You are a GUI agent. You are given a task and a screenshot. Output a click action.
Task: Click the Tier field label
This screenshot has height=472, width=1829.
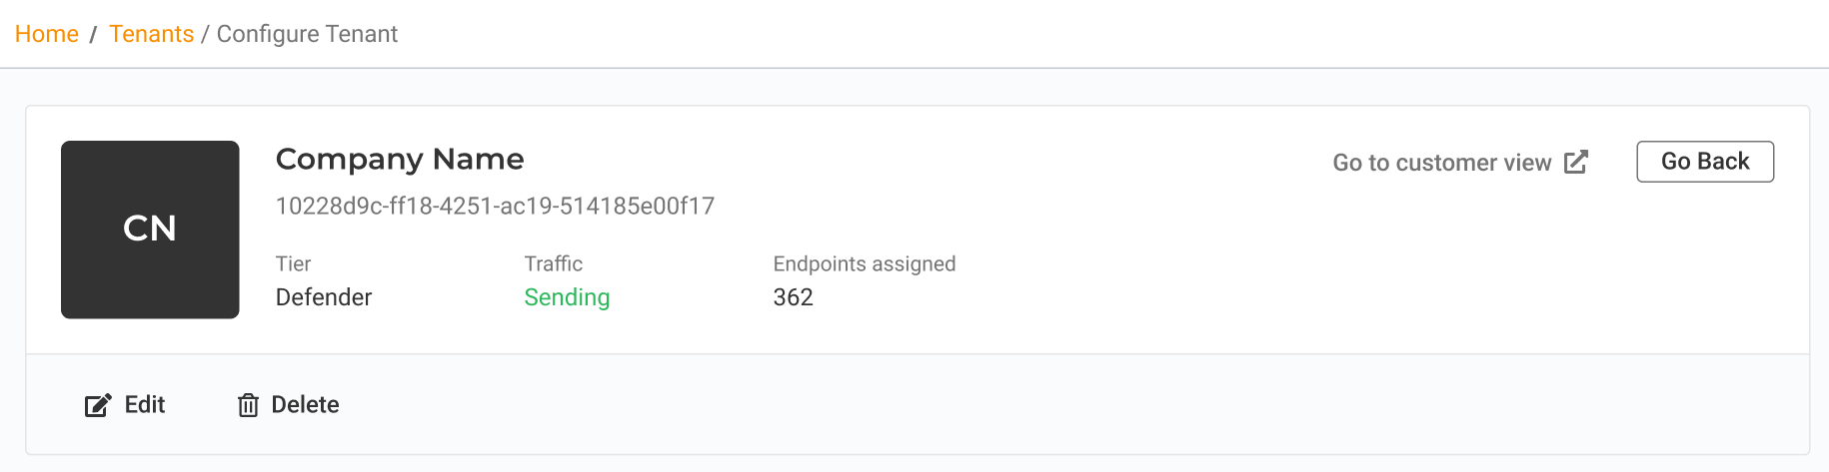click(294, 263)
